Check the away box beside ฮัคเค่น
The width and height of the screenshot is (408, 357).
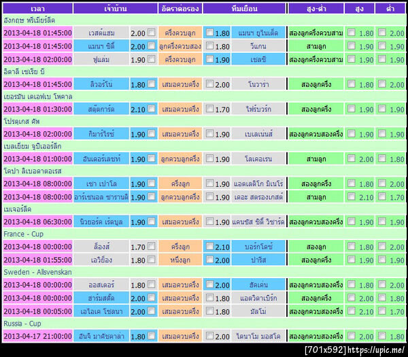click(x=209, y=284)
